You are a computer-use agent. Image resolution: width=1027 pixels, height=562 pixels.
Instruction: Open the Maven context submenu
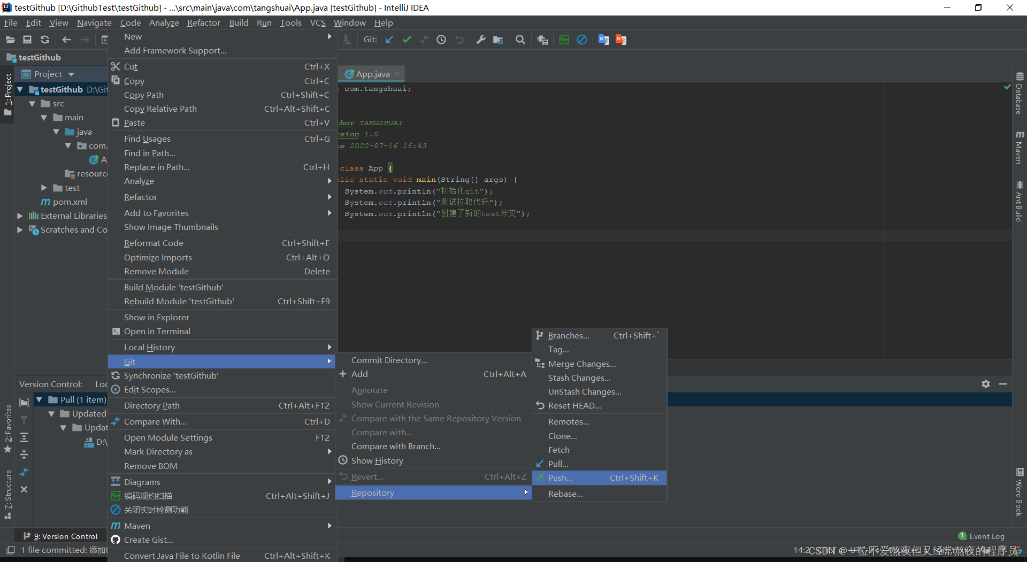(x=223, y=526)
